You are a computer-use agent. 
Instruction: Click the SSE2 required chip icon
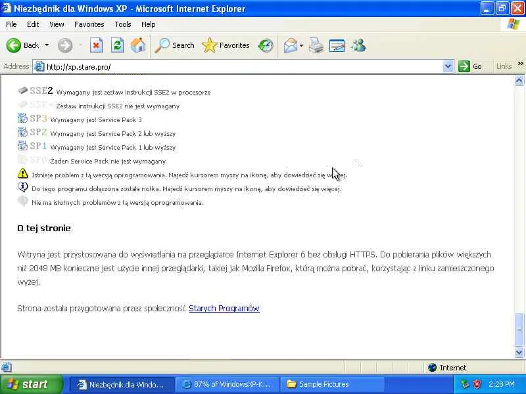pos(22,90)
